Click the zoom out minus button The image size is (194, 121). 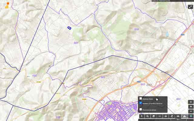[191, 111]
